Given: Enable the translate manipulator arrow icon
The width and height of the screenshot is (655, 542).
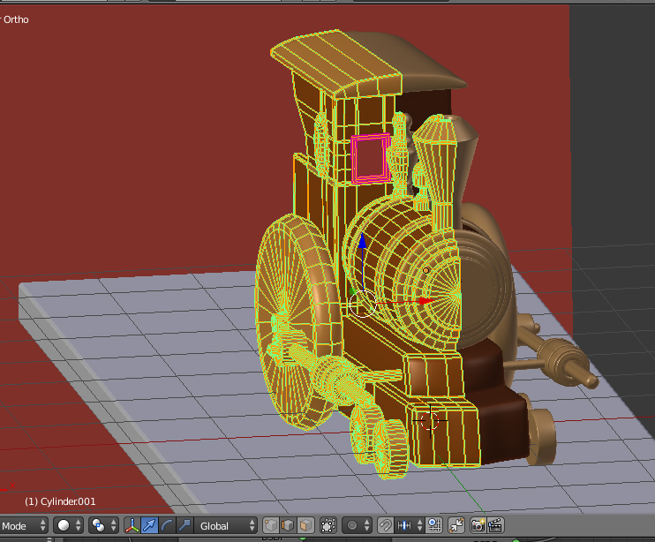Looking at the screenshot, I should 149,525.
